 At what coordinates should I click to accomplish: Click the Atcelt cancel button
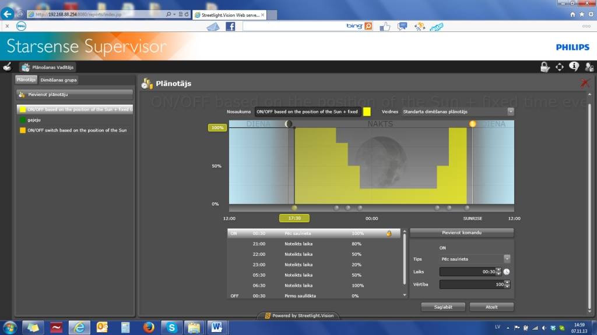491,307
